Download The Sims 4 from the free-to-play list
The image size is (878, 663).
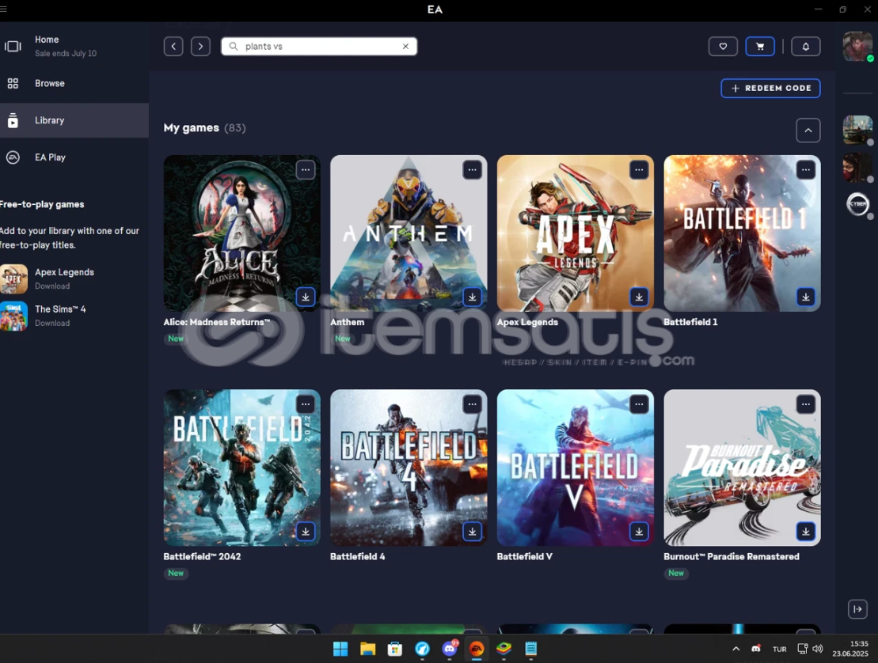tap(52, 323)
